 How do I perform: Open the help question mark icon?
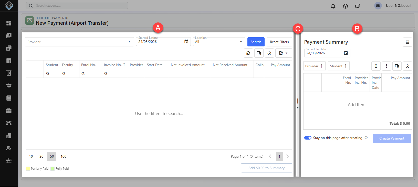346,6
